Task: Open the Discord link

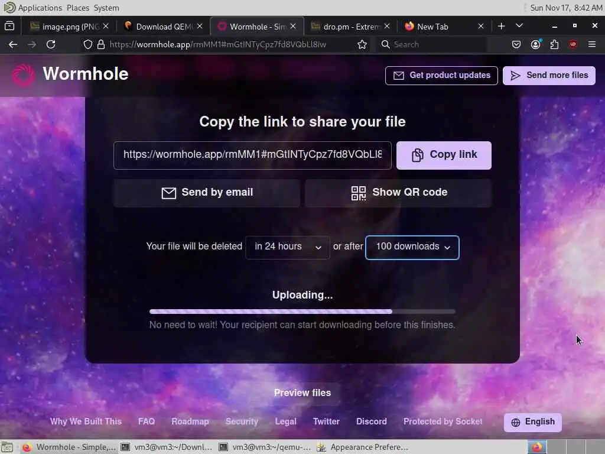Action: point(372,421)
